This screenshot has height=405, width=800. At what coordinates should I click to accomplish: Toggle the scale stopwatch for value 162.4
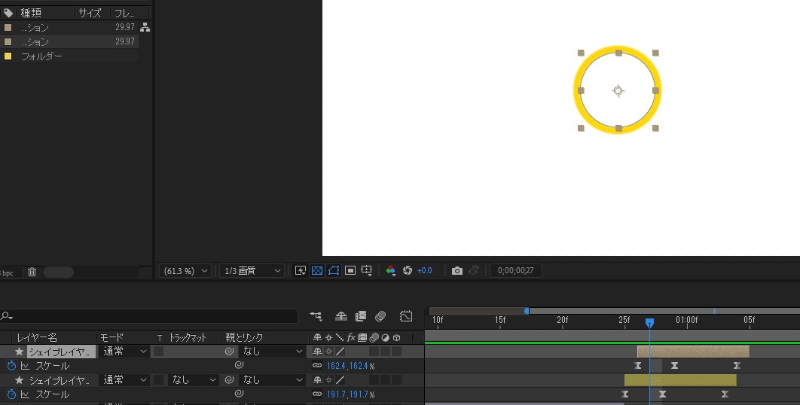(12, 366)
